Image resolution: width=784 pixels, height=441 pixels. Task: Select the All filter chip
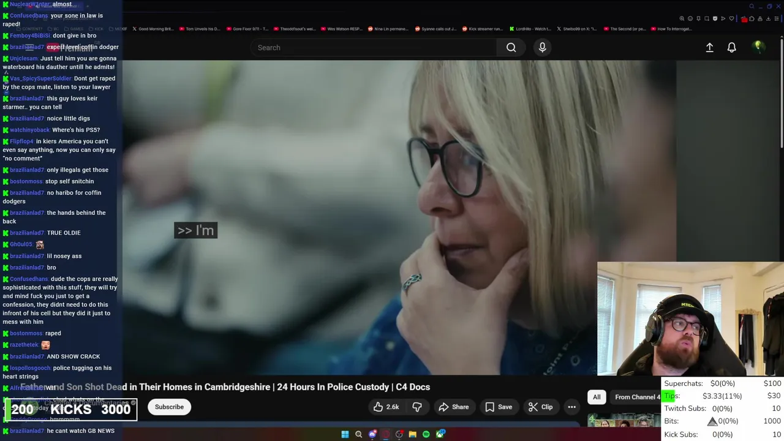[x=597, y=397]
